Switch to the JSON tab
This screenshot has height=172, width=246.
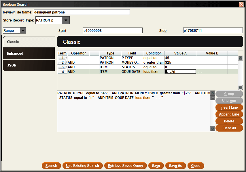click(29, 65)
